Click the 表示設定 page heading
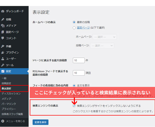 click(41, 12)
